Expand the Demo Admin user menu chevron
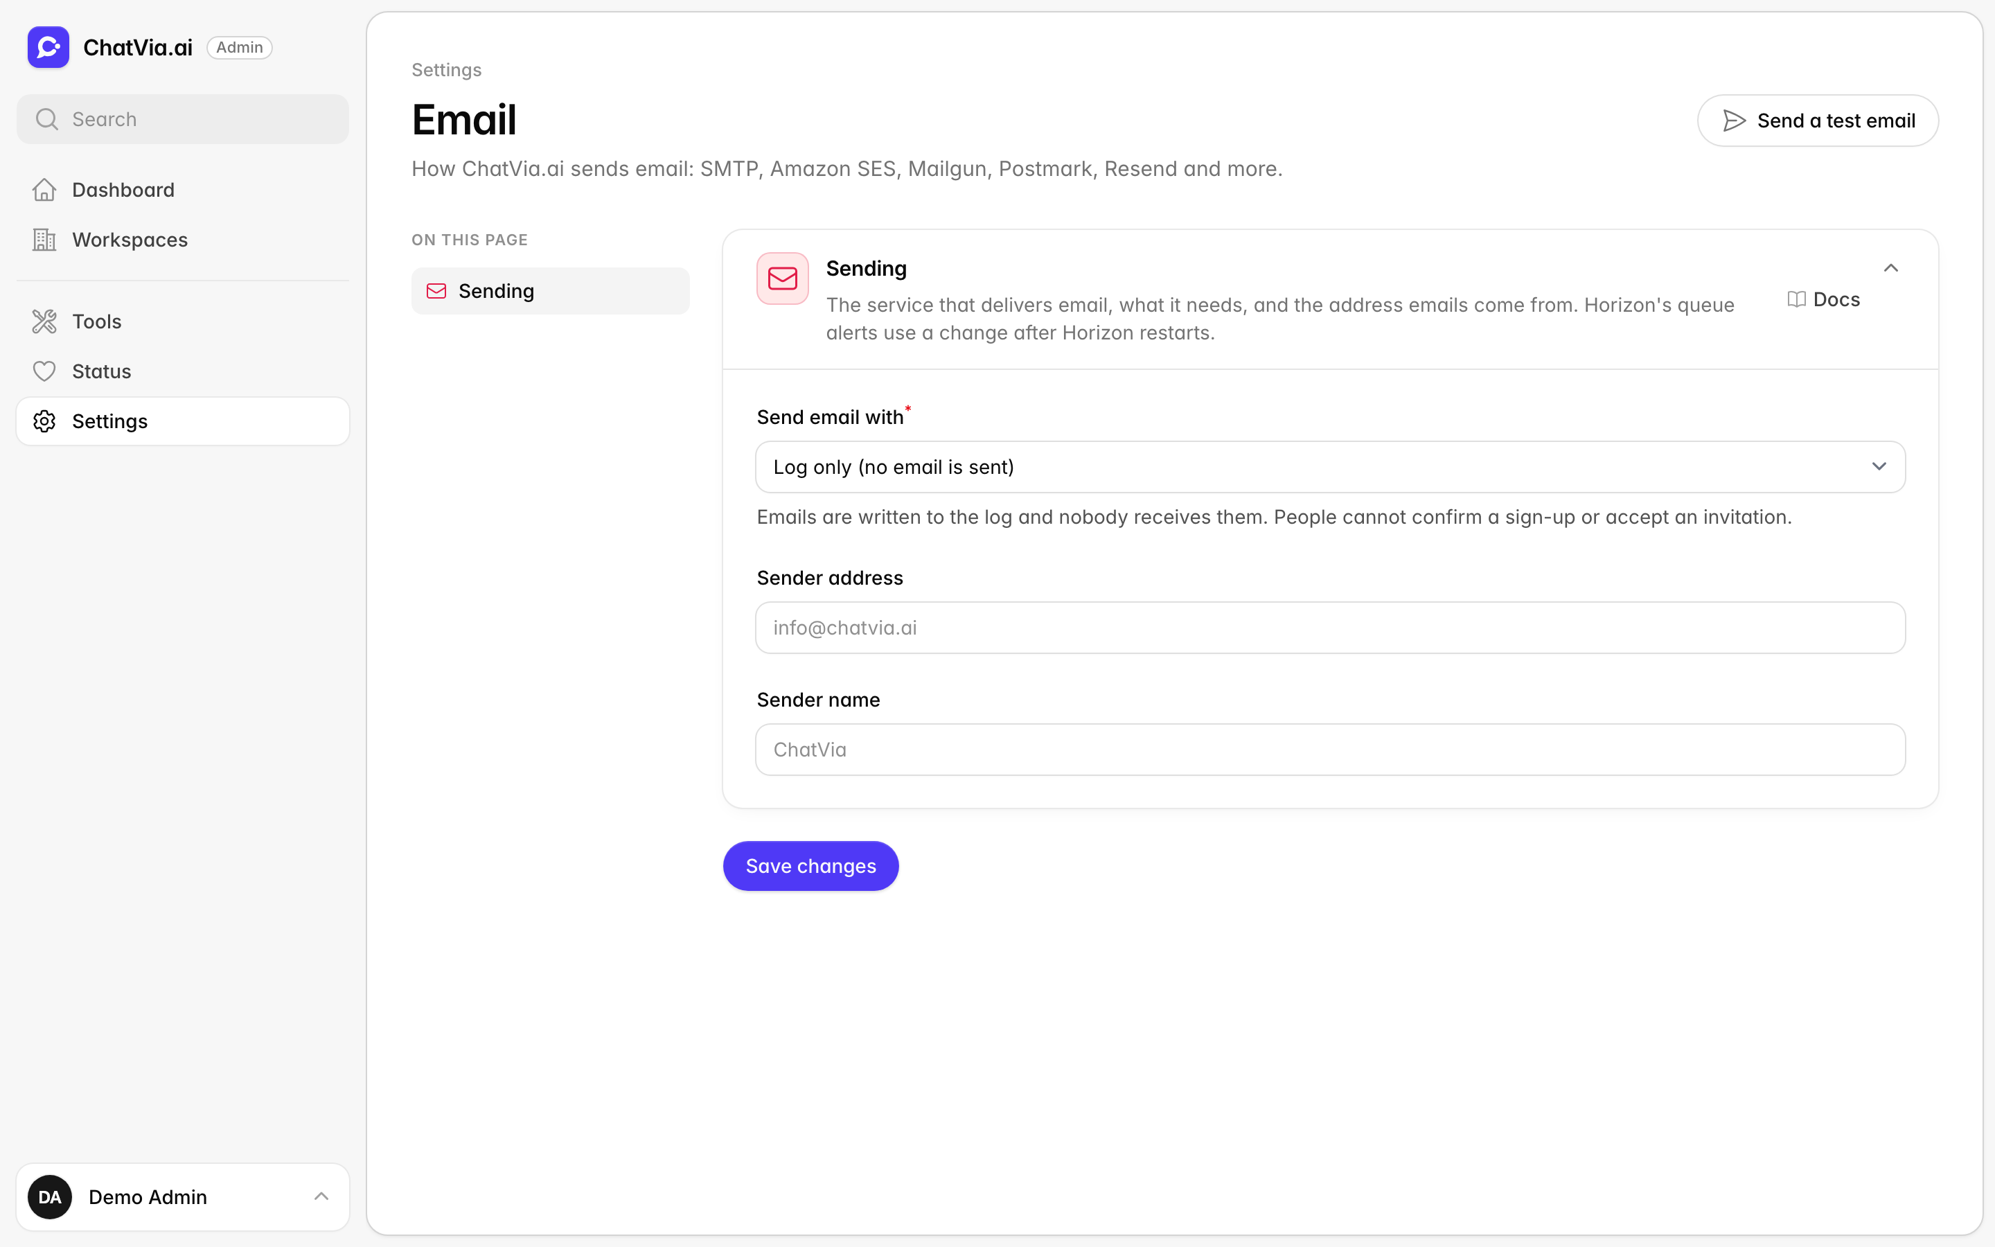This screenshot has height=1247, width=1995. tap(321, 1196)
